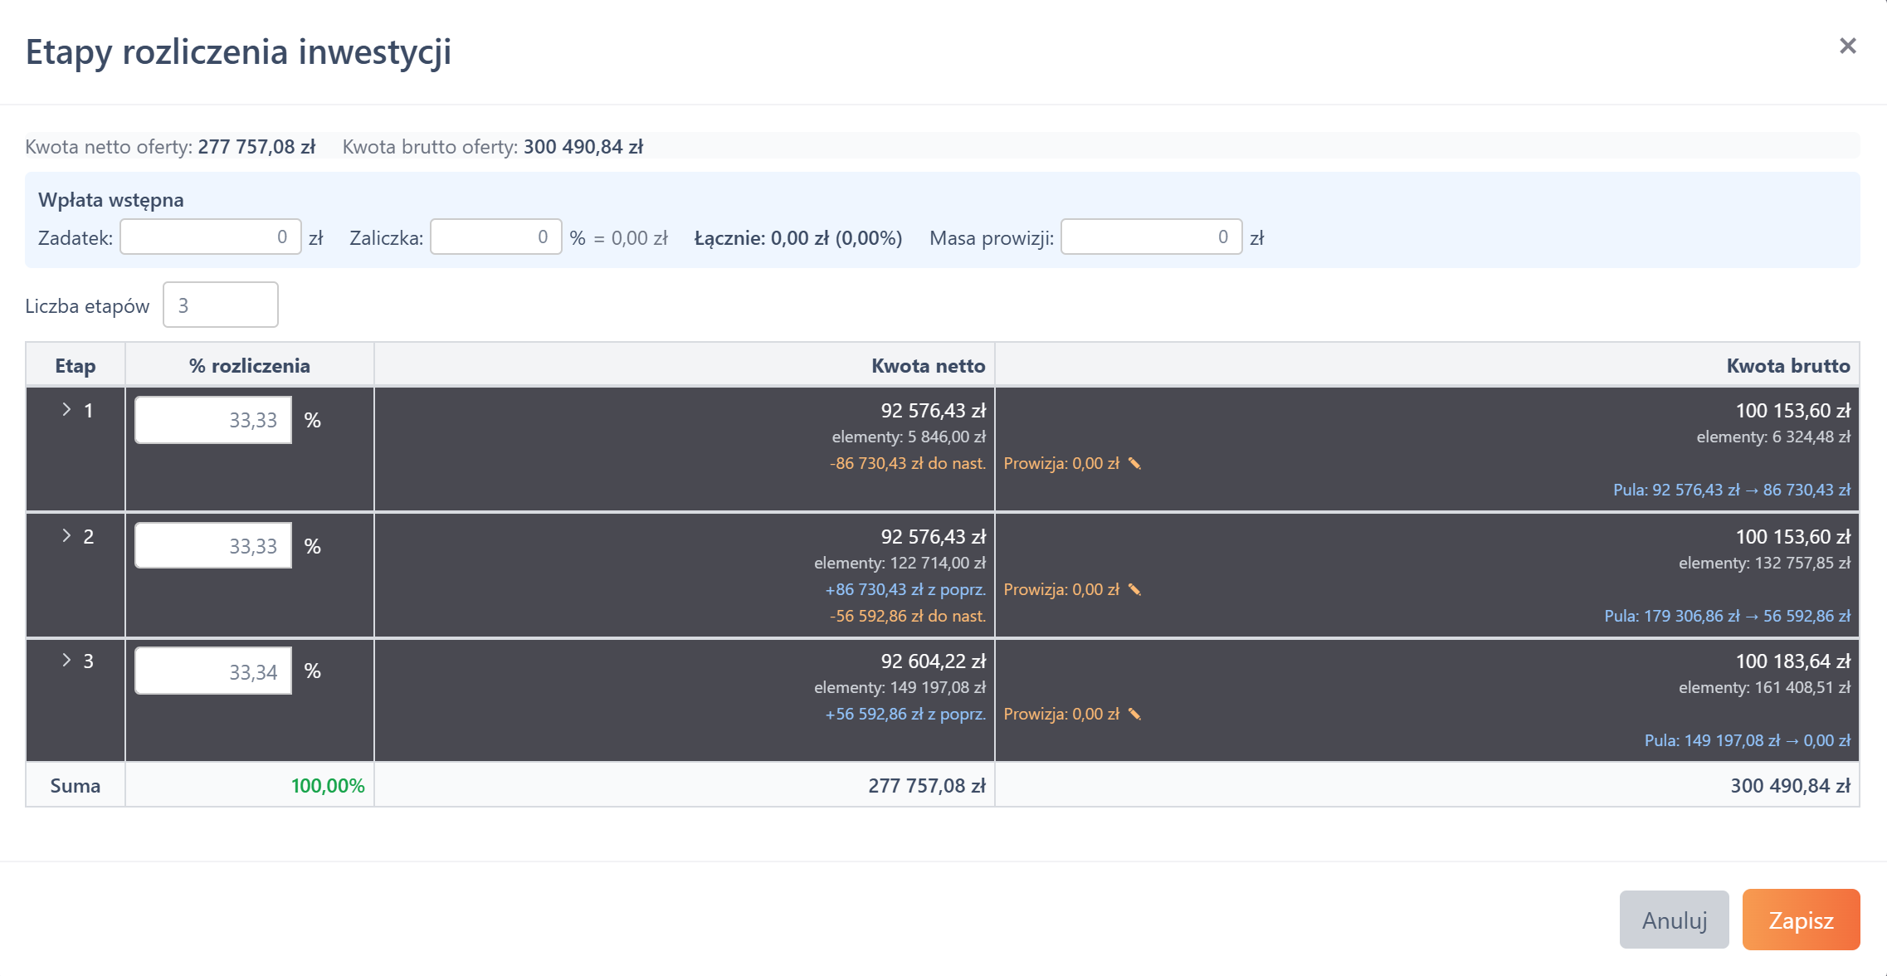
Task: Edit stage 2 percentage field
Action: click(x=213, y=546)
